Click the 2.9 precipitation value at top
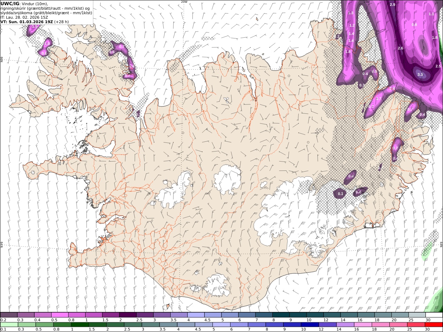This screenshot has height=332, width=443. coord(392,4)
